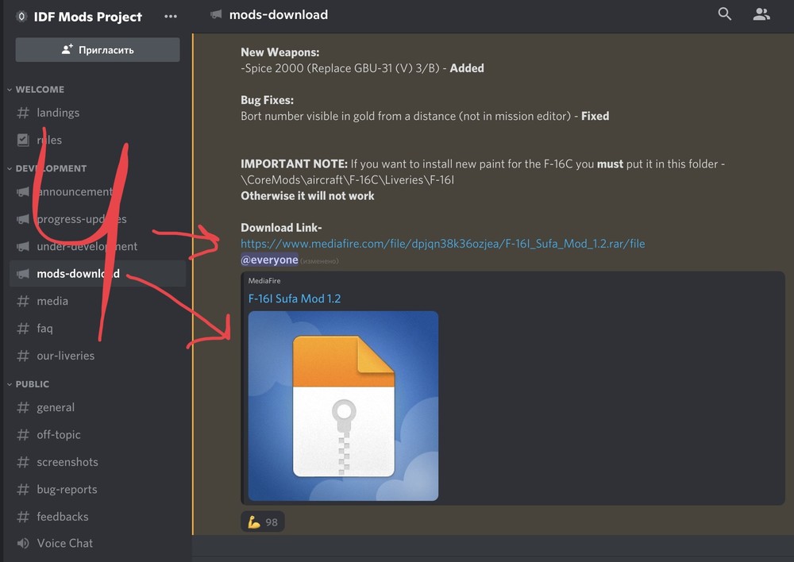
Task: Click the search magnifier icon
Action: tap(724, 14)
